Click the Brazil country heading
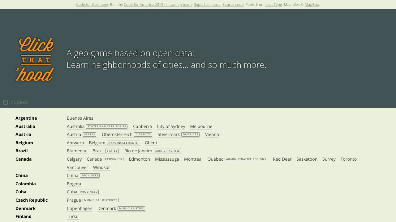Screen dimensions: 396x222 pyautogui.click(x=22, y=151)
